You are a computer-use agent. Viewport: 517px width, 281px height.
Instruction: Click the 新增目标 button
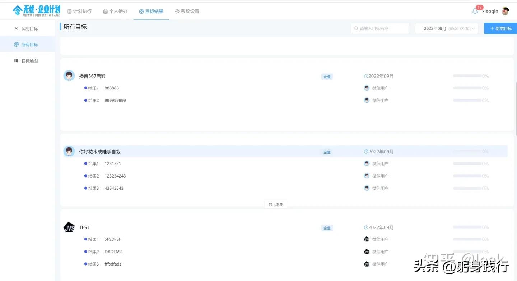coord(500,28)
